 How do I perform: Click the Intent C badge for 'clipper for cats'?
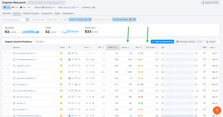(61, 66)
